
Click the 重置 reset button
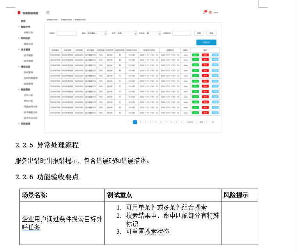click(199, 33)
